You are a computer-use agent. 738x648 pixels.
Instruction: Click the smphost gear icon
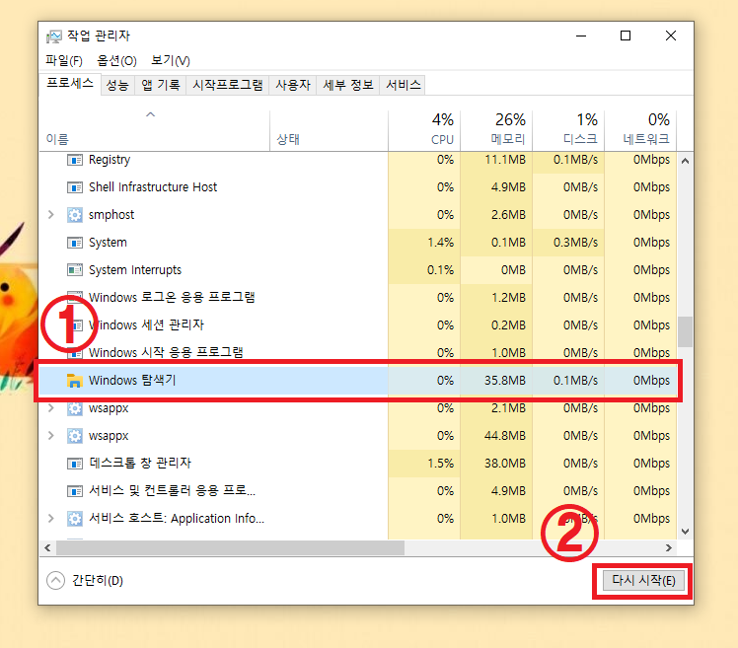click(75, 215)
